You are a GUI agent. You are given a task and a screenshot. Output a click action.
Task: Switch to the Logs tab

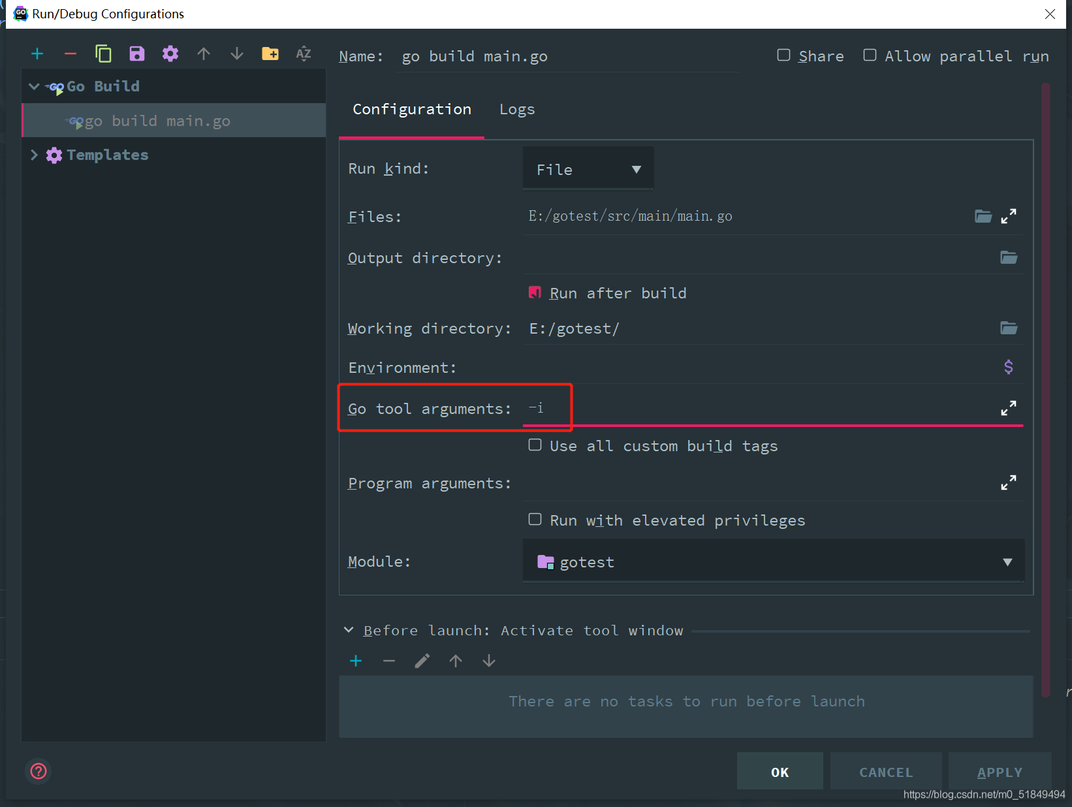click(516, 110)
